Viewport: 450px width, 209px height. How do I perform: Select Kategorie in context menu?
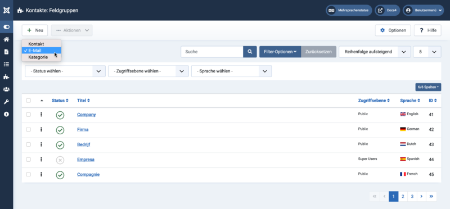tap(42, 57)
